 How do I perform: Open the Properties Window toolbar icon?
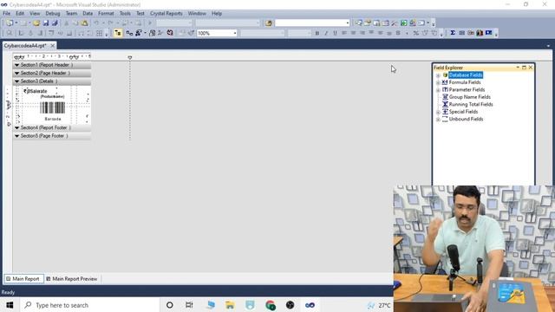[368, 23]
